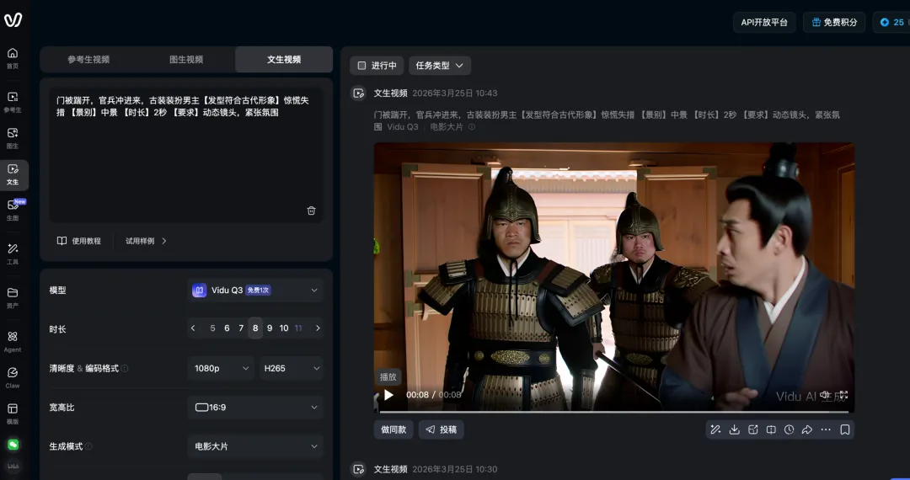
Task: Open 图生 image-to-video sidebar icon
Action: point(12,138)
